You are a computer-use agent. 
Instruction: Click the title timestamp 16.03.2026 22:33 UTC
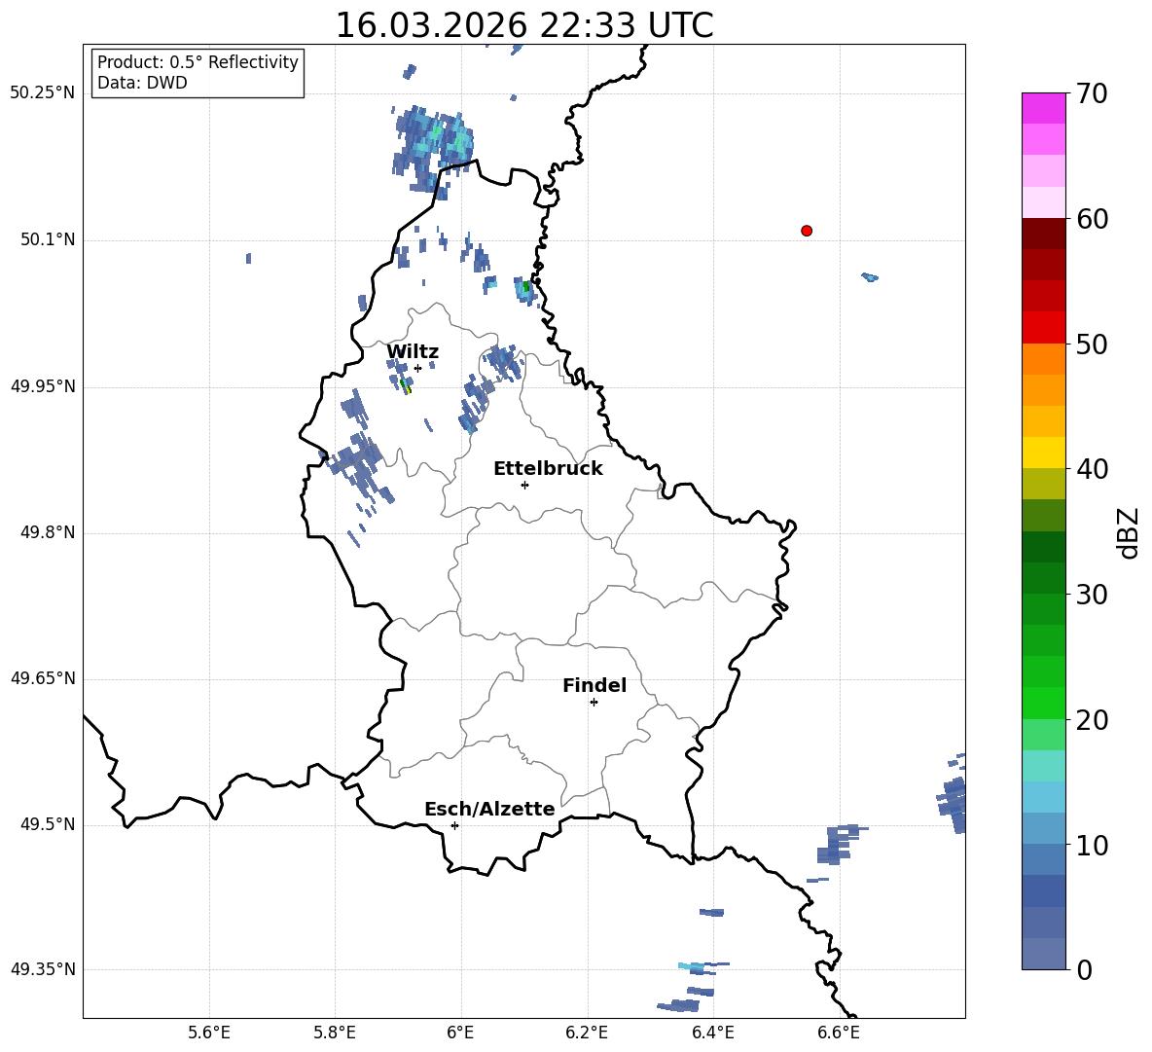[523, 25]
